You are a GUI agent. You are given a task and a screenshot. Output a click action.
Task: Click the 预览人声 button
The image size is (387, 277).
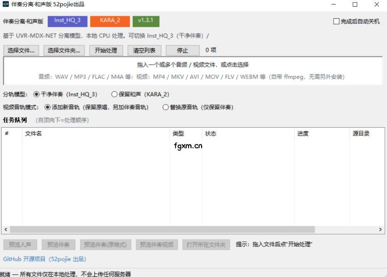point(20,245)
